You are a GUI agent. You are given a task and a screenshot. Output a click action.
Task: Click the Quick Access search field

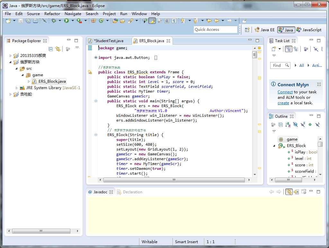click(216, 30)
